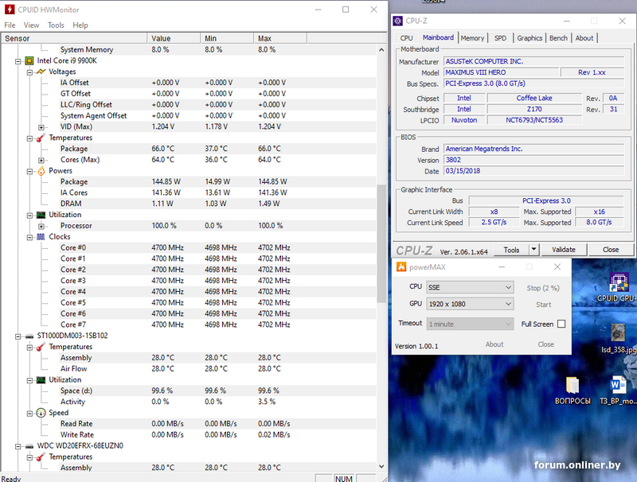Expand the VID (Max) entry

pyautogui.click(x=41, y=127)
